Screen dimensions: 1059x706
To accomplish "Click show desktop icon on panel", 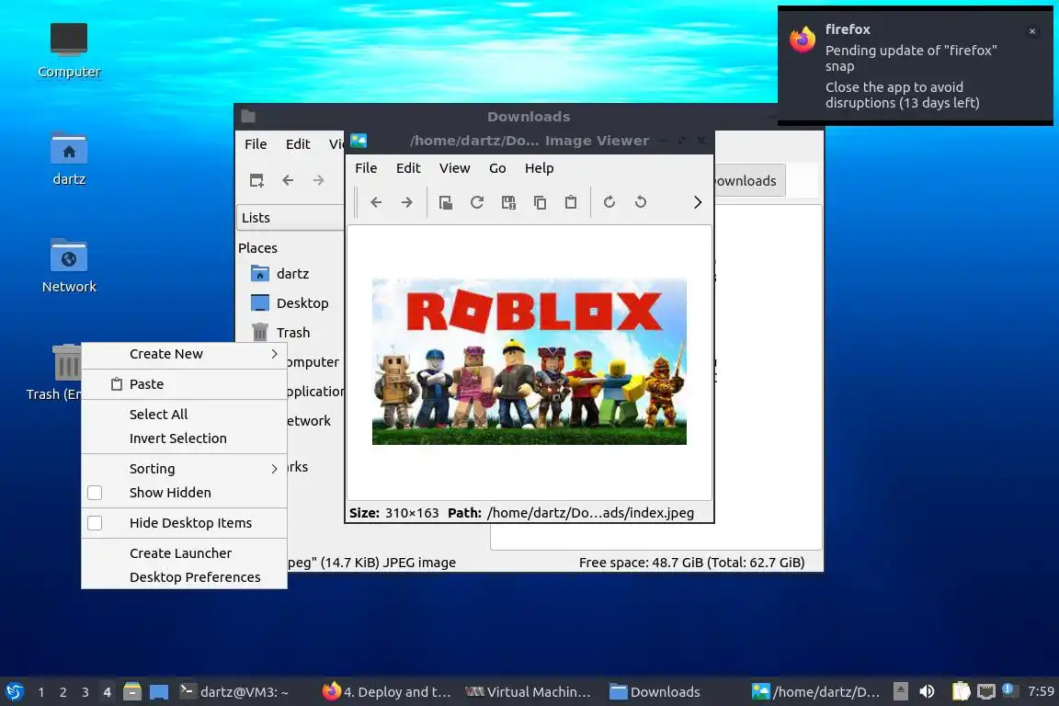I will pyautogui.click(x=159, y=692).
